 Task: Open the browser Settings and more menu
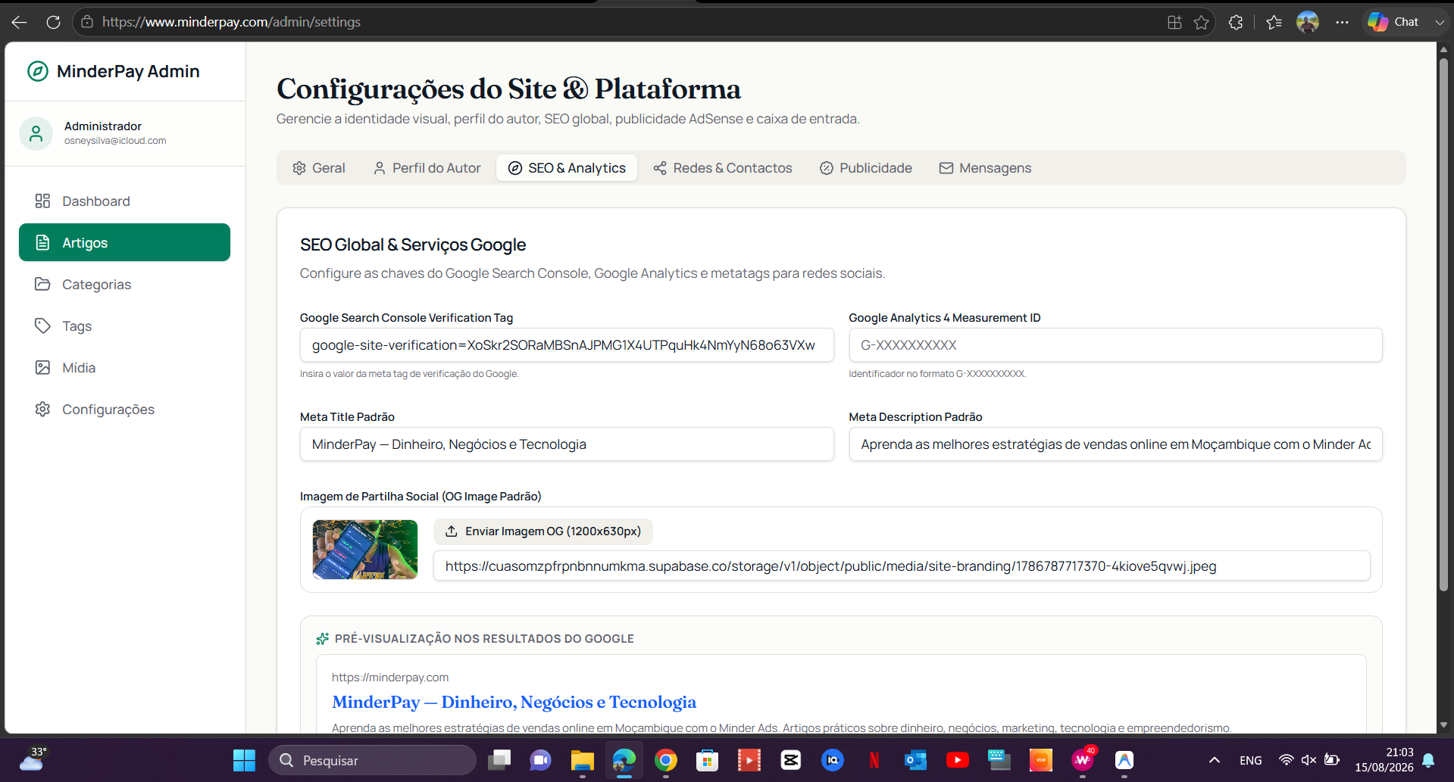[1342, 22]
